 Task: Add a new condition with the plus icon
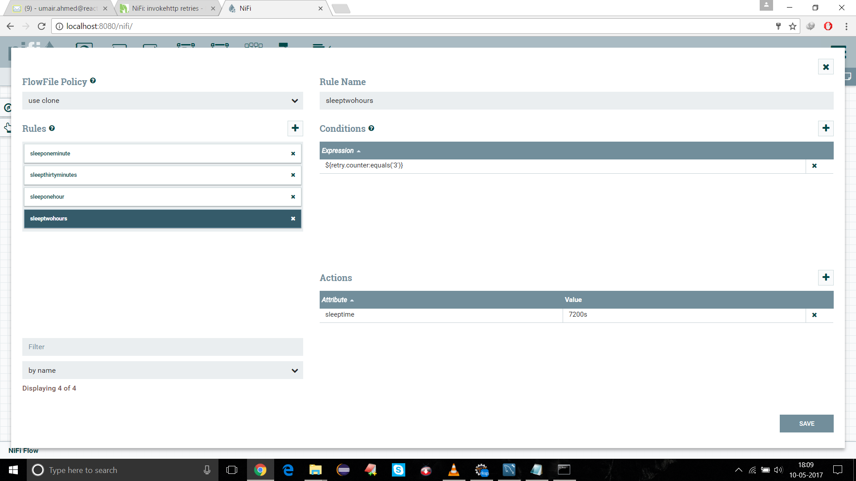point(826,128)
